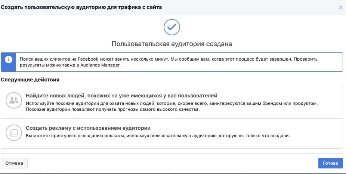346x174 pixels.
Task: Click the lookalike audiences description text
Action: (172, 106)
